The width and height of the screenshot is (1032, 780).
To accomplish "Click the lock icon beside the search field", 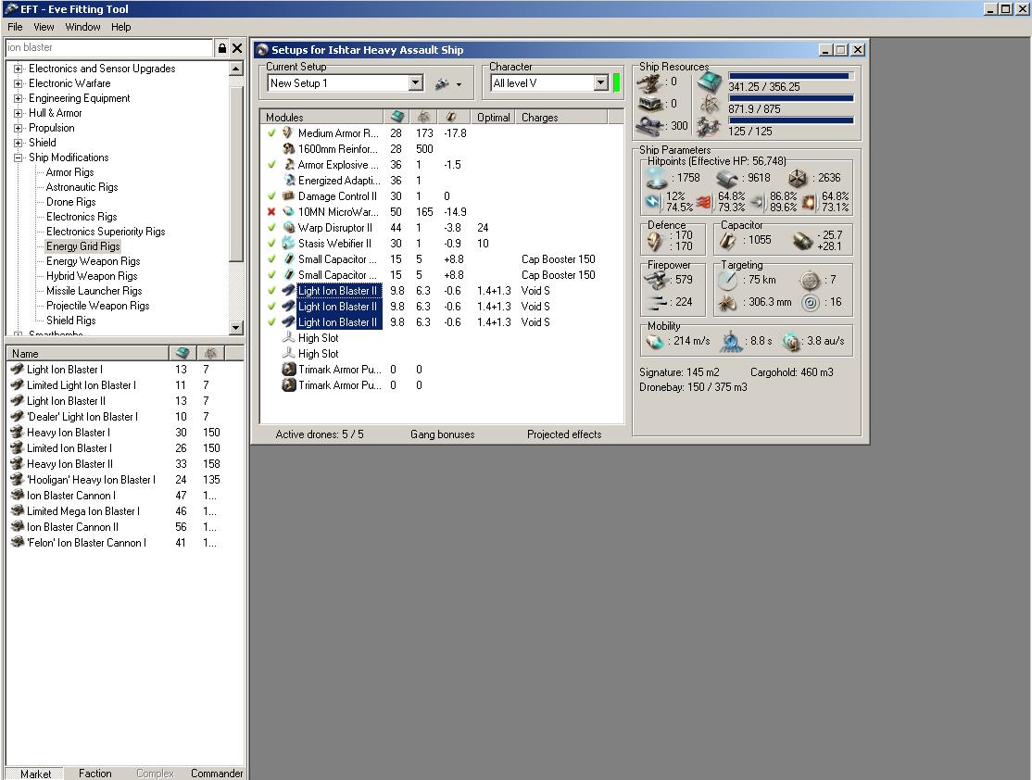I will [x=221, y=48].
